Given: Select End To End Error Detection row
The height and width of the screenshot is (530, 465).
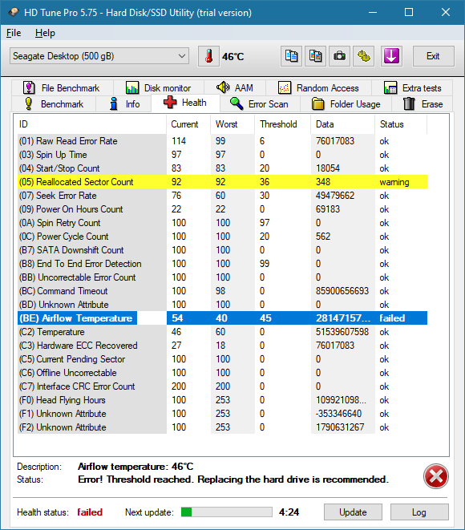Looking at the screenshot, I should click(222, 264).
